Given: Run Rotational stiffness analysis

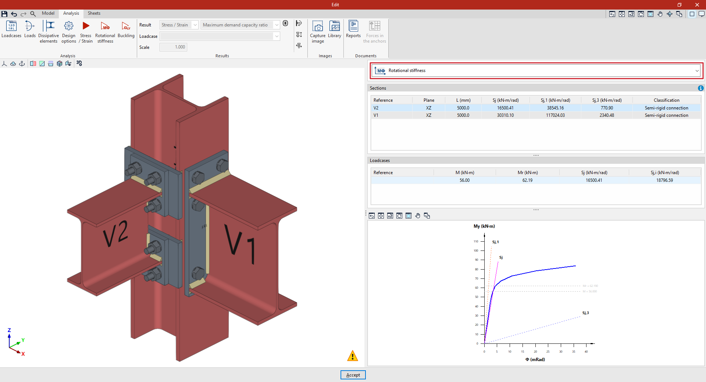Looking at the screenshot, I should point(105,32).
